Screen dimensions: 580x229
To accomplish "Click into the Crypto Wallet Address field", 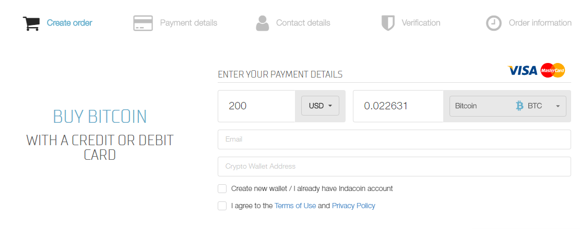I will pos(394,167).
